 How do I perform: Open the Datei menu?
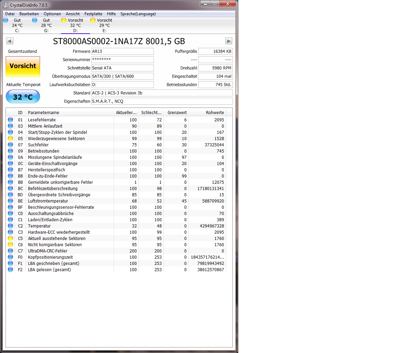pos(10,14)
